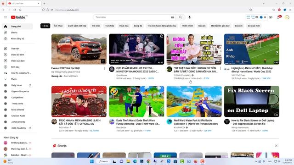Open vidIQ Most Viewed

point(17,110)
